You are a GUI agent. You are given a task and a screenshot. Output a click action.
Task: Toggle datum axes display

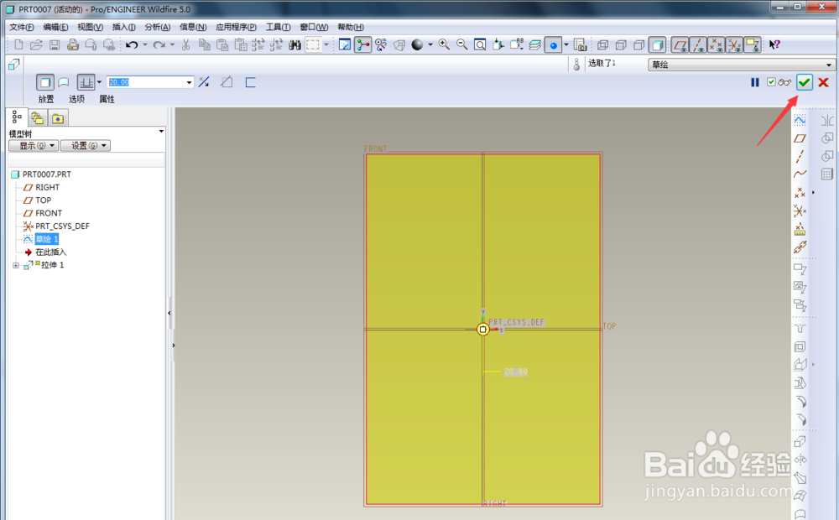698,45
